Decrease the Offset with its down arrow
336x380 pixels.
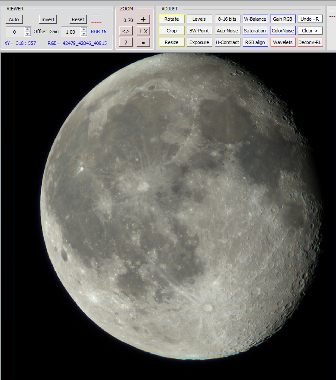click(28, 34)
